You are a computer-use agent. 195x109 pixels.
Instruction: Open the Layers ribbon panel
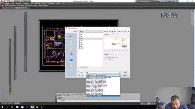tap(18, 5)
